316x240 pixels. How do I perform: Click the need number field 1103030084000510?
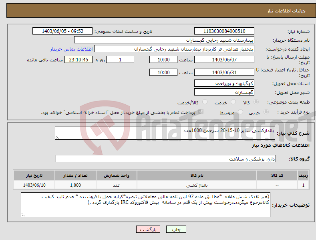click(x=224, y=31)
